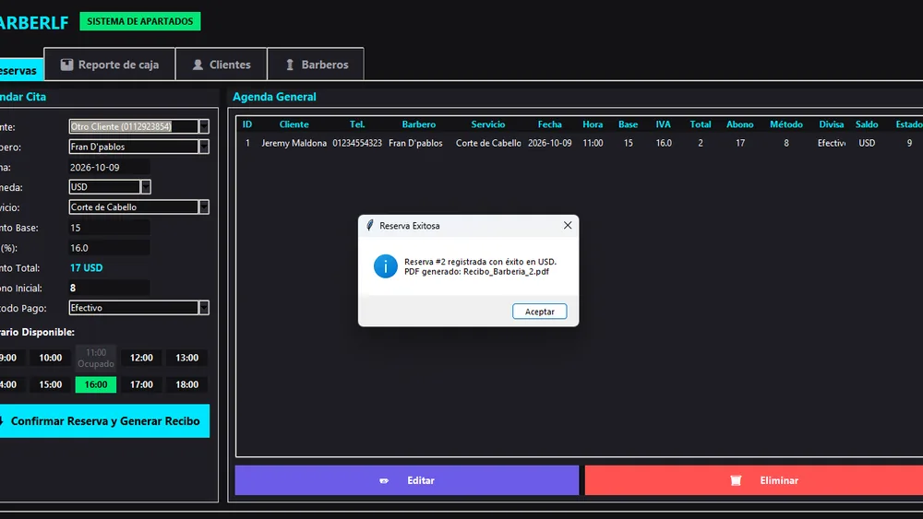Click the Hora column header
This screenshot has height=519, width=923.
coord(593,124)
